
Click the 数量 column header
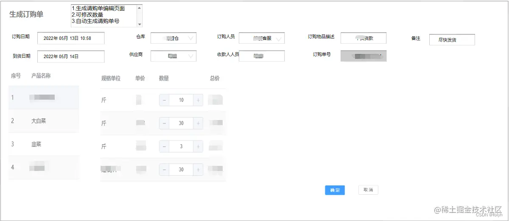tap(164, 78)
